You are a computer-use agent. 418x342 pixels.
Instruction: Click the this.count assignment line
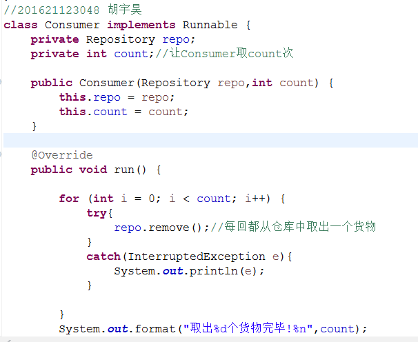pos(123,112)
